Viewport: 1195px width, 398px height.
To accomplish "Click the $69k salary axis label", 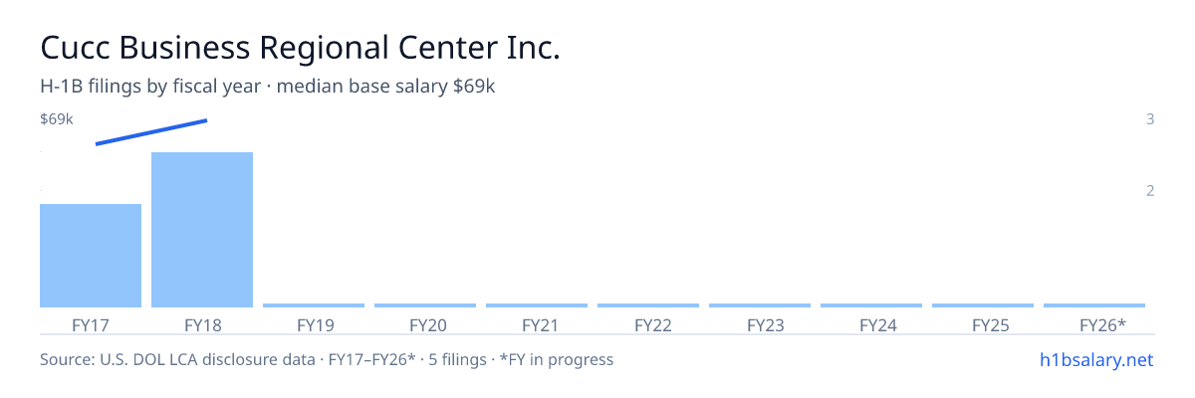I will (57, 119).
